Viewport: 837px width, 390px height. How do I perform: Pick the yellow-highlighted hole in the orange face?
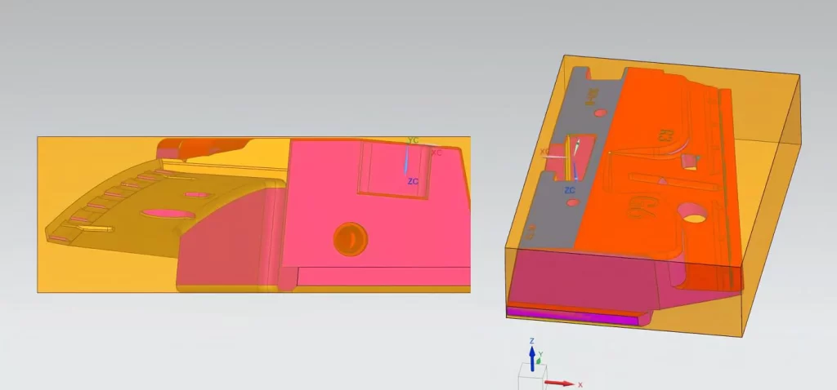[693, 213]
